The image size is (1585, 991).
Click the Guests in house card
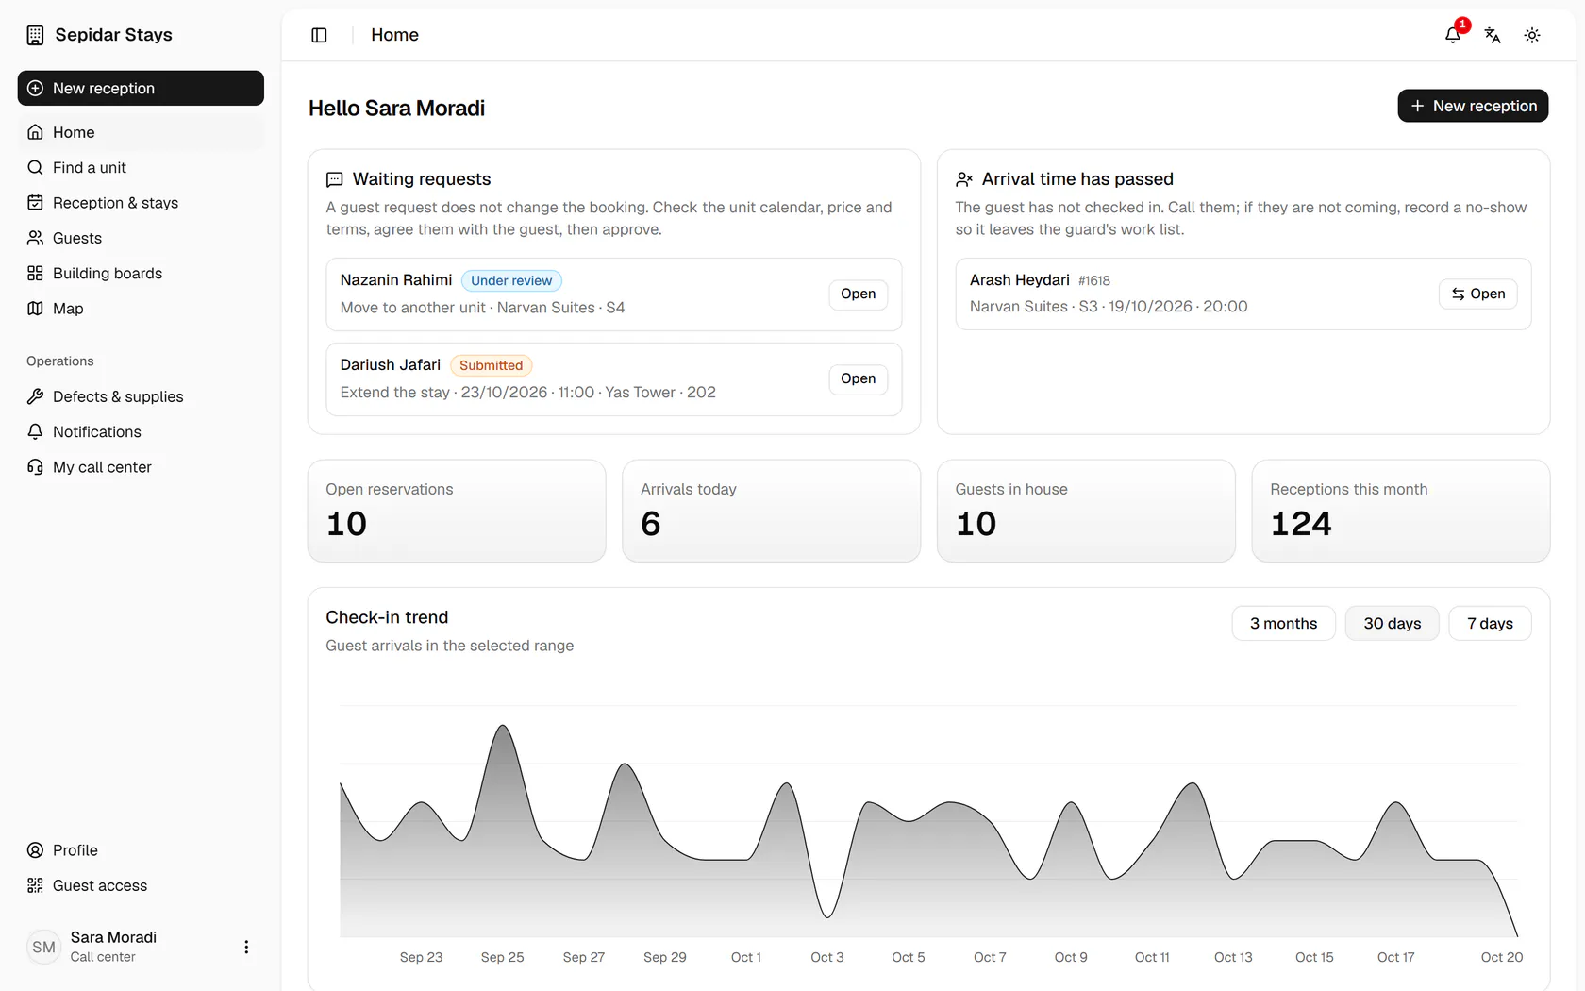pyautogui.click(x=1086, y=511)
